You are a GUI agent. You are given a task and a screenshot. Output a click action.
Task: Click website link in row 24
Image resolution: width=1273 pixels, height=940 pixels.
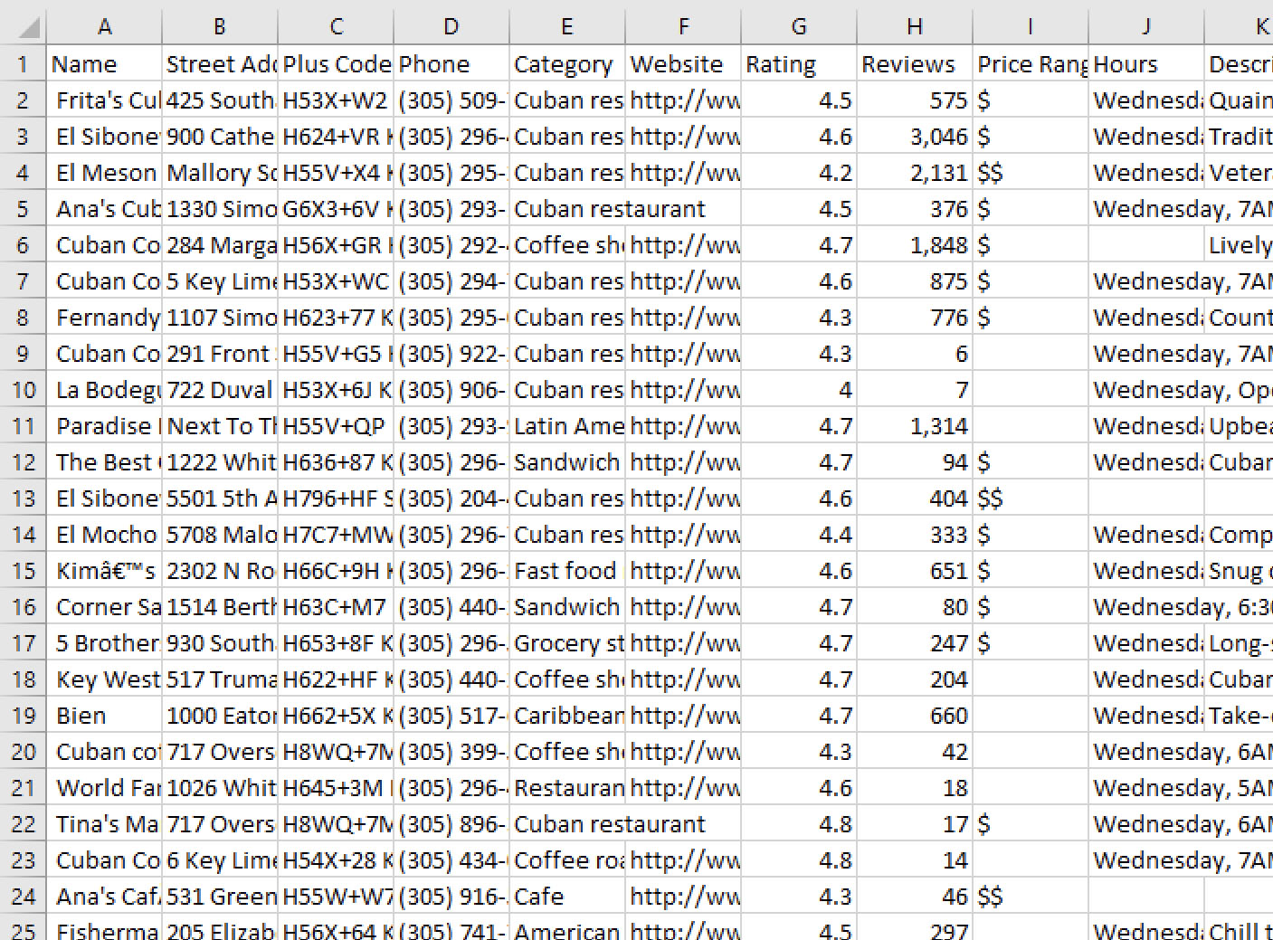pos(683,897)
